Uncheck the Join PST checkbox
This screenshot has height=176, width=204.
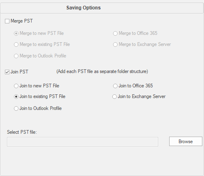(x=7, y=72)
